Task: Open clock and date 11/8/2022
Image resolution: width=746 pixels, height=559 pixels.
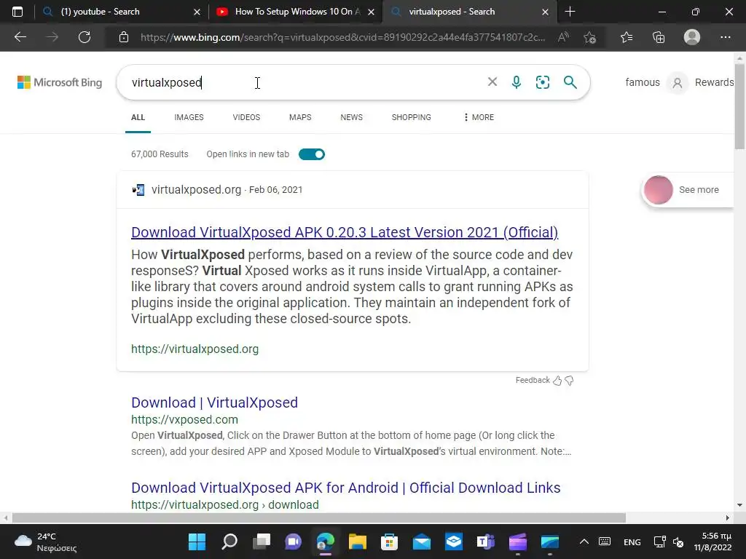Action: point(712,542)
